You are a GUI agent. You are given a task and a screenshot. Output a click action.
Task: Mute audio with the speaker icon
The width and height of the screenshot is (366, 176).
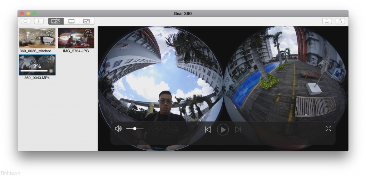point(118,129)
